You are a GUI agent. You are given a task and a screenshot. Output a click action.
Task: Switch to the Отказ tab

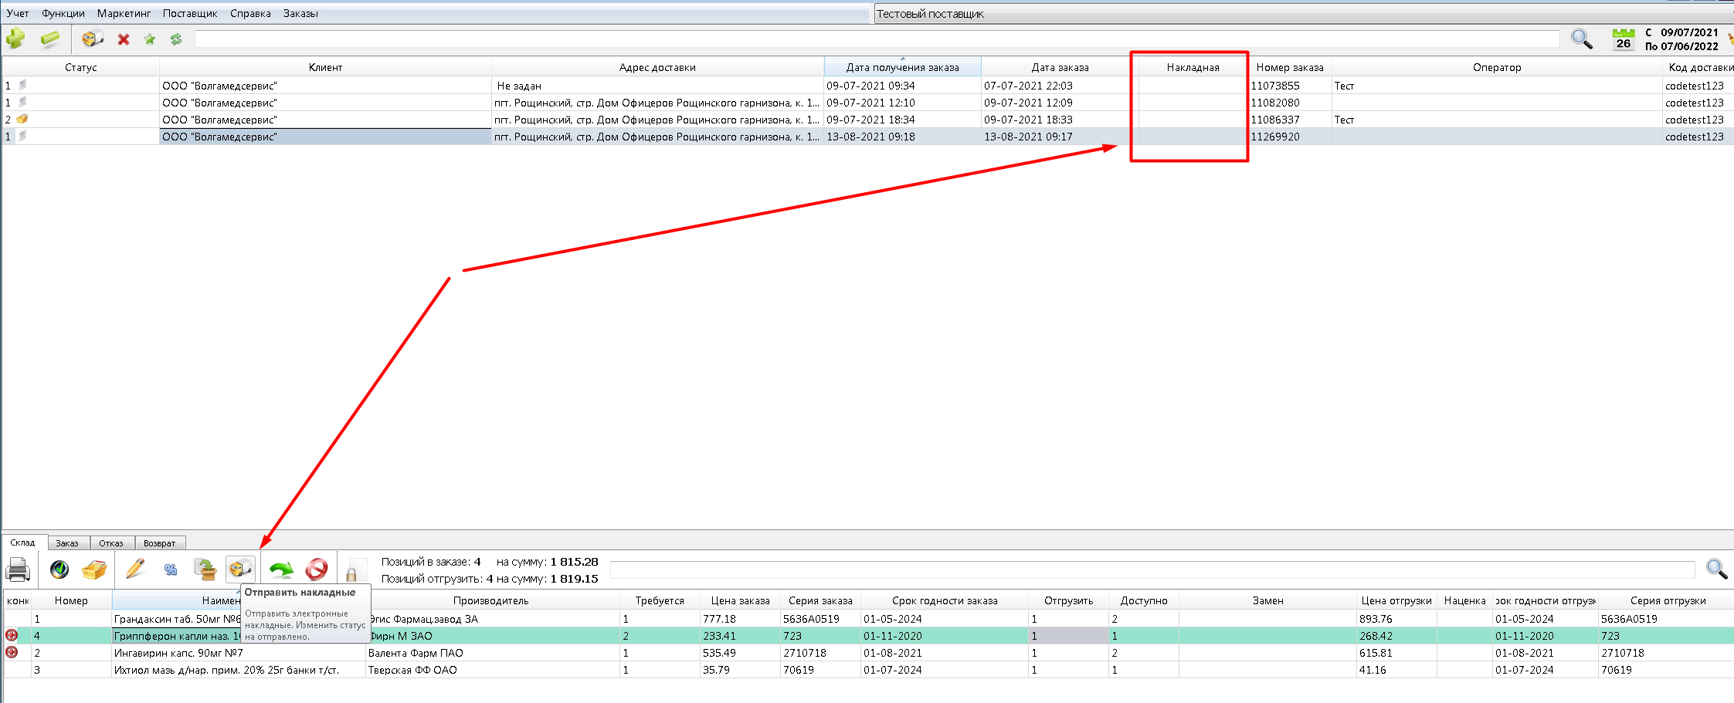tap(111, 543)
